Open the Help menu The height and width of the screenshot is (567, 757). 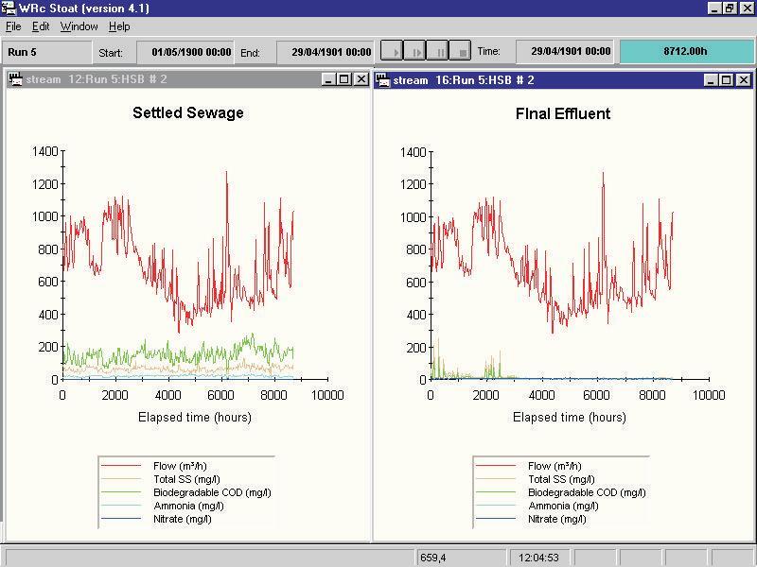click(x=119, y=26)
